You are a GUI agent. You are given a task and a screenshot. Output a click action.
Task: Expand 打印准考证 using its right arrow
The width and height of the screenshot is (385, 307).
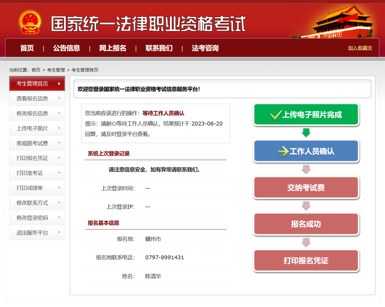(x=59, y=173)
